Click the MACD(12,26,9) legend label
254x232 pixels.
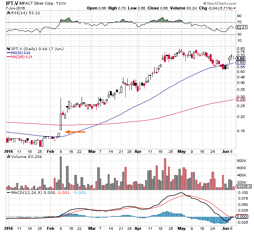click(26, 193)
